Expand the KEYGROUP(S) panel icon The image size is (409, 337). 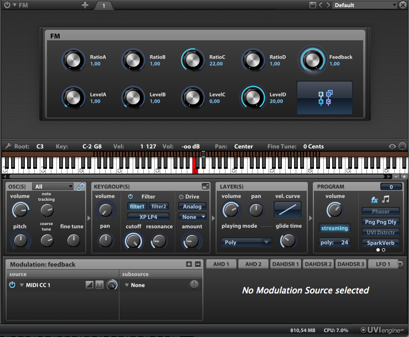pyautogui.click(x=206, y=186)
